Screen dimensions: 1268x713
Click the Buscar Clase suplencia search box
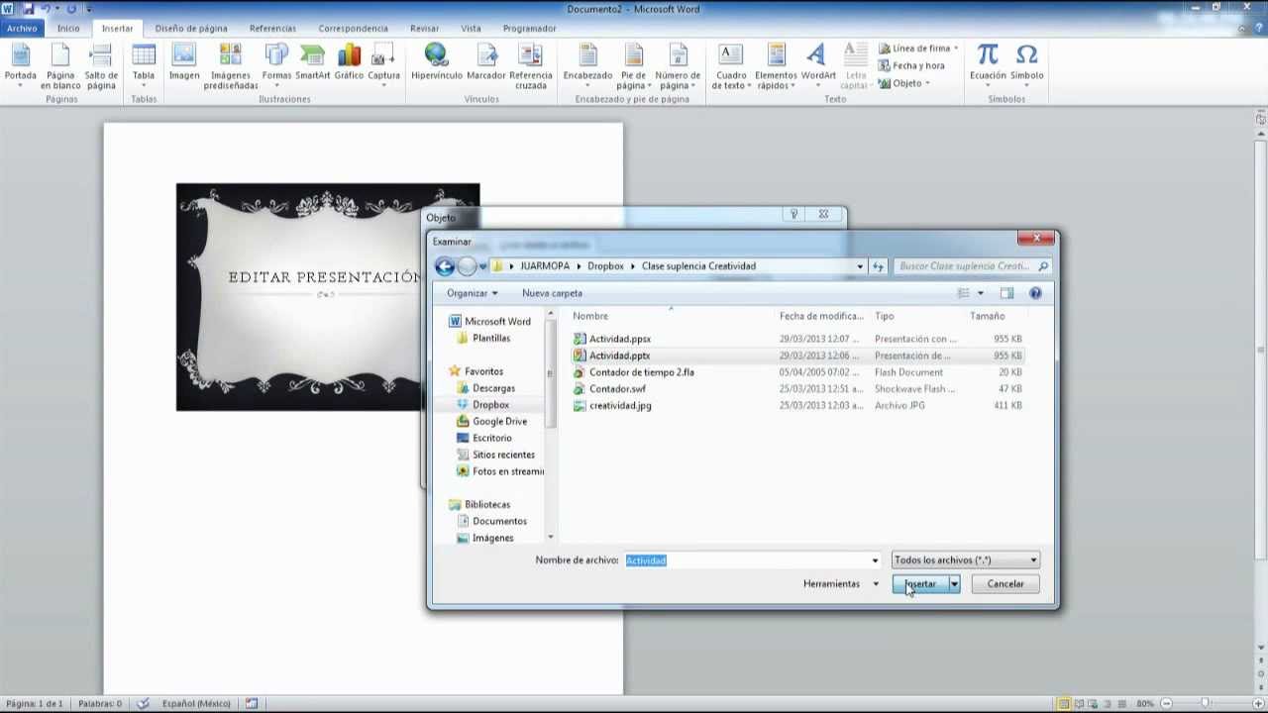point(971,266)
